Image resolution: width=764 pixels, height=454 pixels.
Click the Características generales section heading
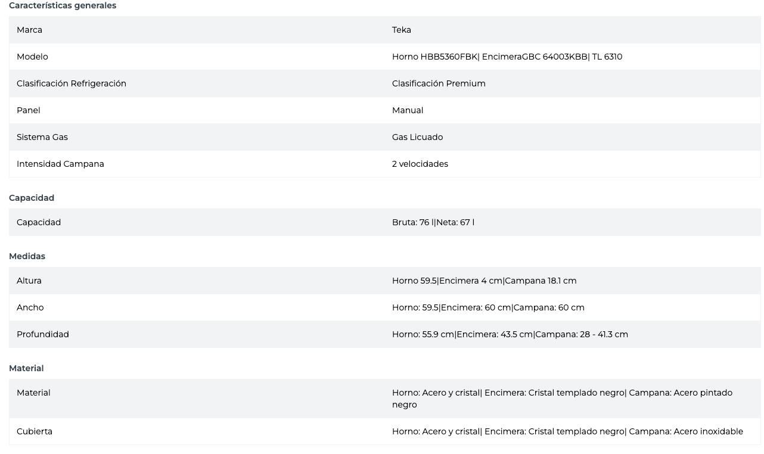63,5
